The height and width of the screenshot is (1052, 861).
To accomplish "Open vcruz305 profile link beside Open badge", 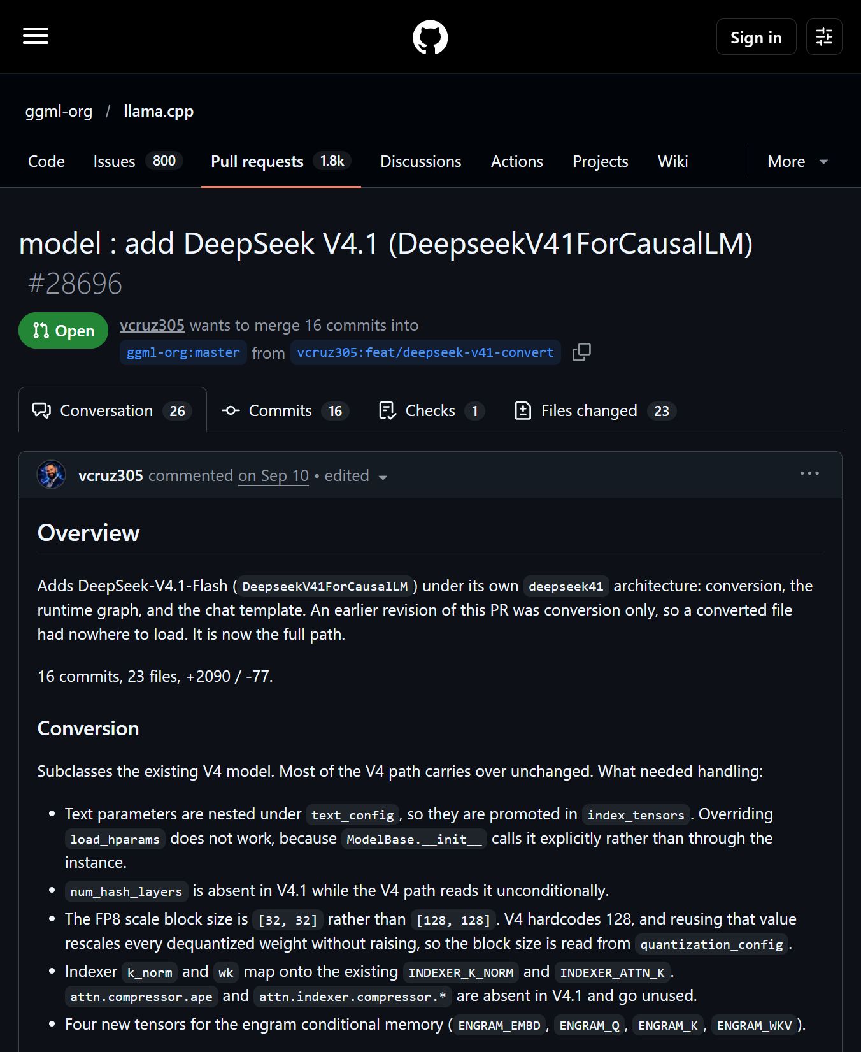I will pyautogui.click(x=152, y=326).
